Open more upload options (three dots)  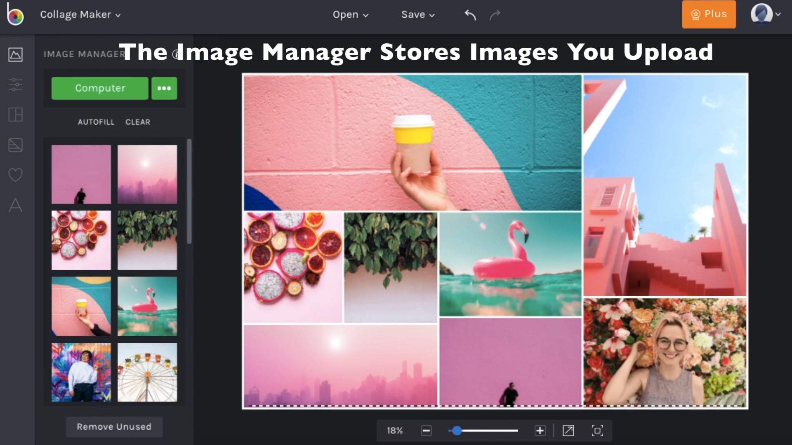click(164, 88)
